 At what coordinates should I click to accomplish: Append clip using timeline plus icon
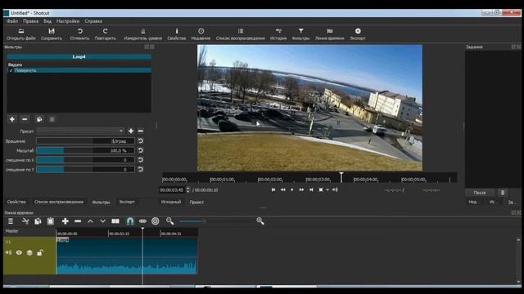pyautogui.click(x=65, y=221)
